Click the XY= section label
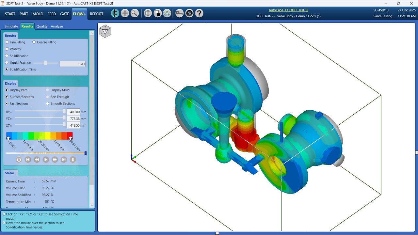The width and height of the screenshot is (418, 235). 9,112
